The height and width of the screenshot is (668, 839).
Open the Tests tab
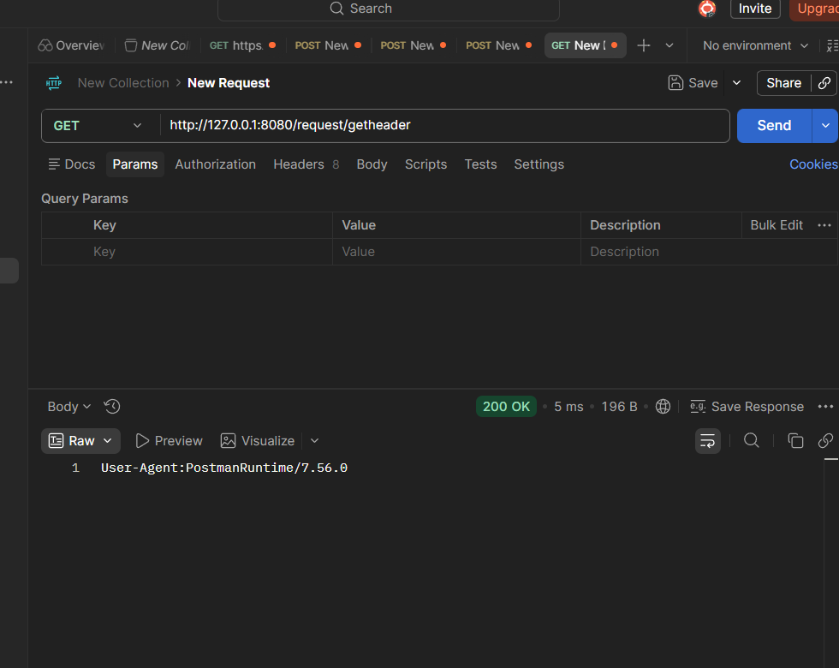point(480,164)
